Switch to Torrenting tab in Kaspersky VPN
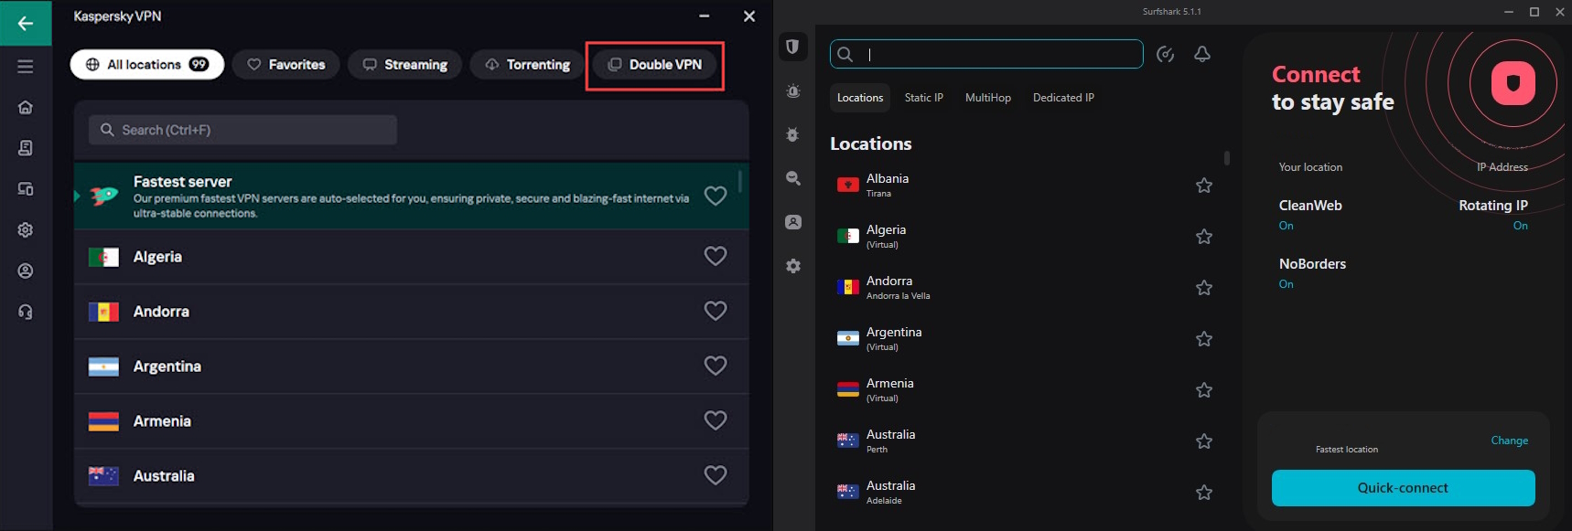This screenshot has height=531, width=1572. tap(527, 64)
